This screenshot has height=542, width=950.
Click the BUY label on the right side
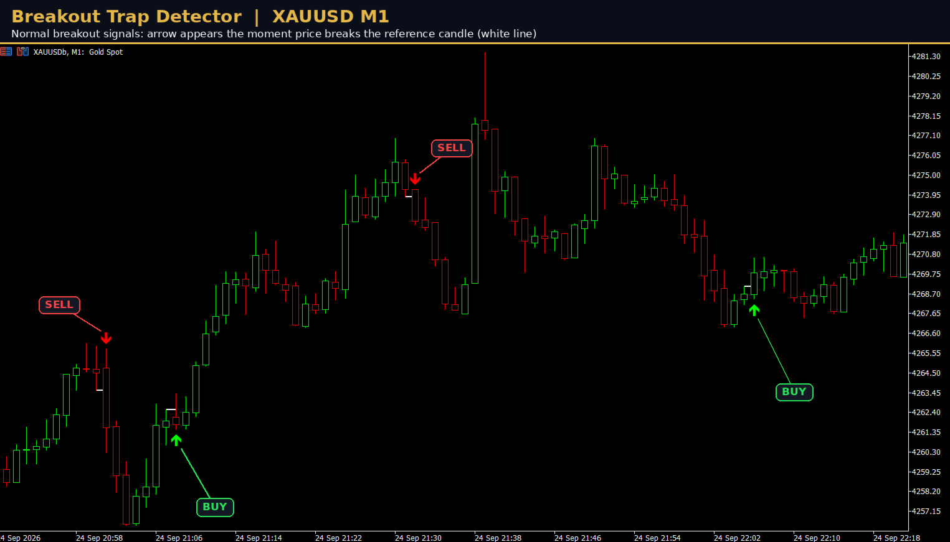pyautogui.click(x=794, y=392)
